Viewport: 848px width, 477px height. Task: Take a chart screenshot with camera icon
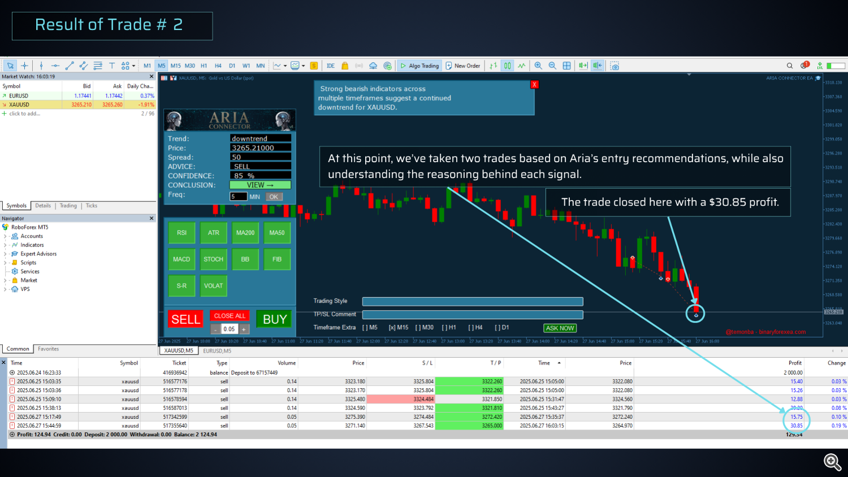(615, 66)
